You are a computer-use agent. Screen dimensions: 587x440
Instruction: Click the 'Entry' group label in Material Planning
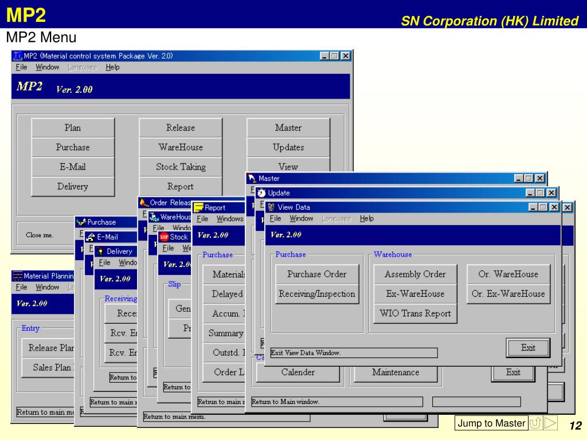pos(30,328)
